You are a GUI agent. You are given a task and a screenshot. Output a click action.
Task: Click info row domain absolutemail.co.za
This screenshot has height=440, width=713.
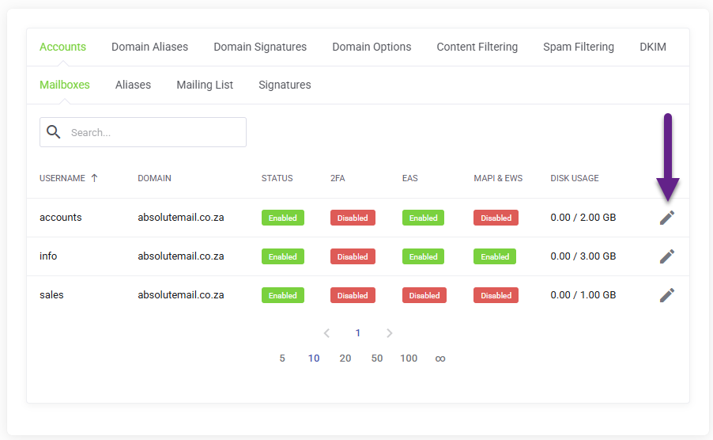coord(181,256)
